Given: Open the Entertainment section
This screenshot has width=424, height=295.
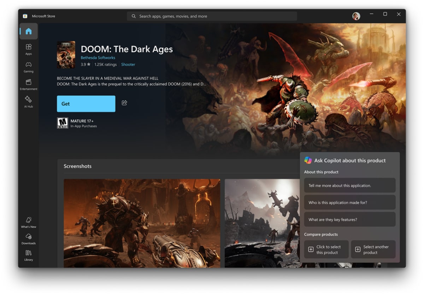Looking at the screenshot, I should click(x=29, y=85).
